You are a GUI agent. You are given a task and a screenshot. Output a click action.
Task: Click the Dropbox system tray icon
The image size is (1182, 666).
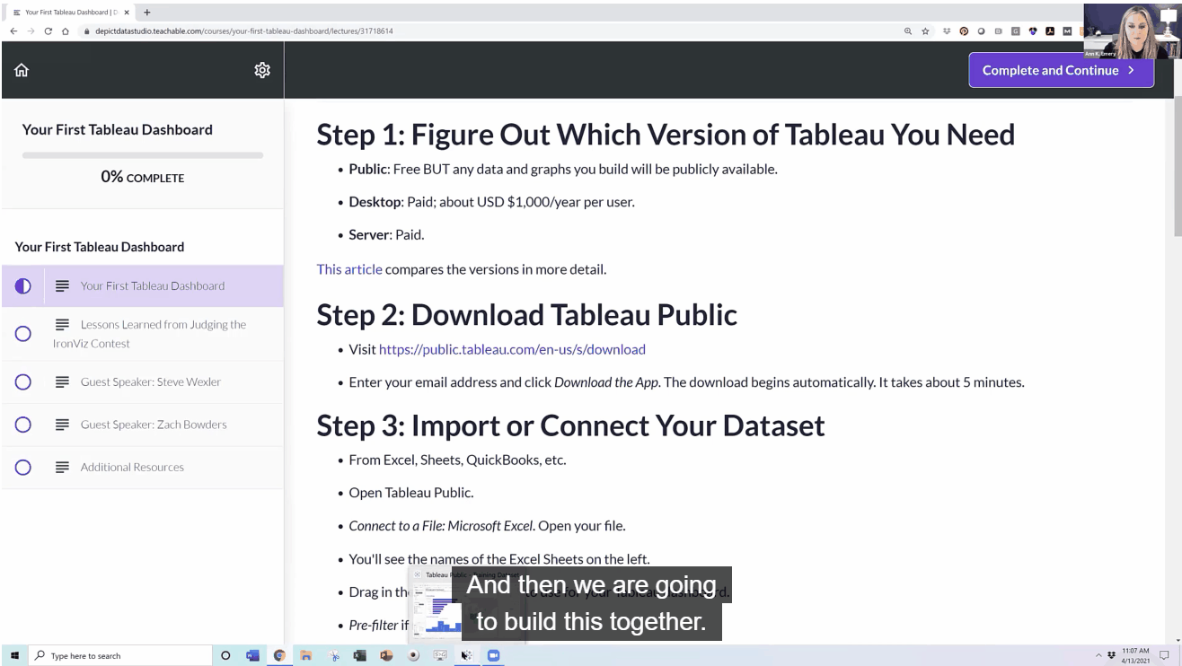(1112, 655)
